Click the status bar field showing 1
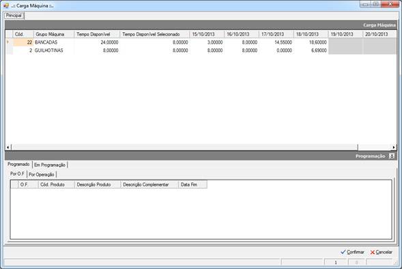 point(336,262)
